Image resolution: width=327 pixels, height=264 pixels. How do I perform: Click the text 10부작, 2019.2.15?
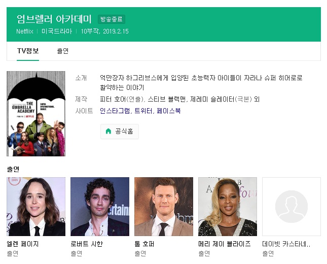tap(104, 31)
